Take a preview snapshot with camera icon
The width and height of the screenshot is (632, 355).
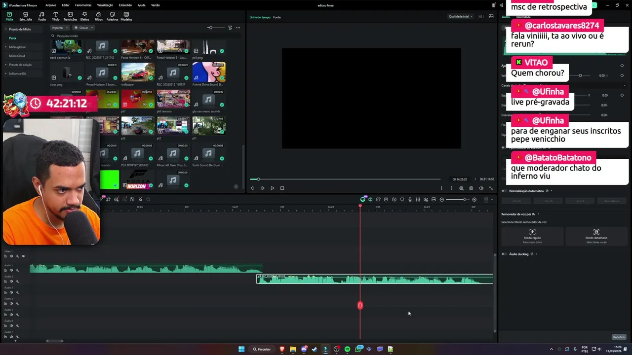471,188
